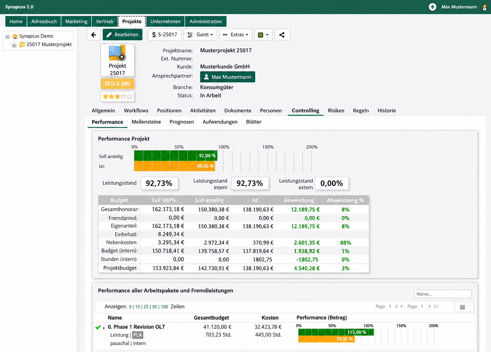Screen dimensions: 491x352
Task: Open the Projekt 25017 thumbnail image
Action: pyautogui.click(x=117, y=53)
